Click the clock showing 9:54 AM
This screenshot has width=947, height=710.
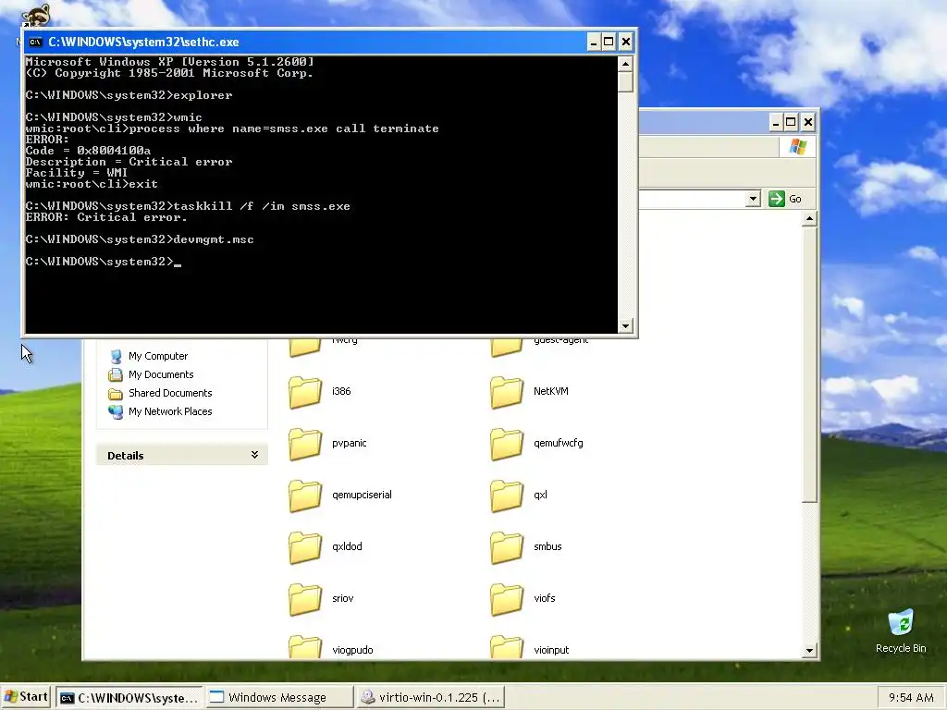[911, 697]
